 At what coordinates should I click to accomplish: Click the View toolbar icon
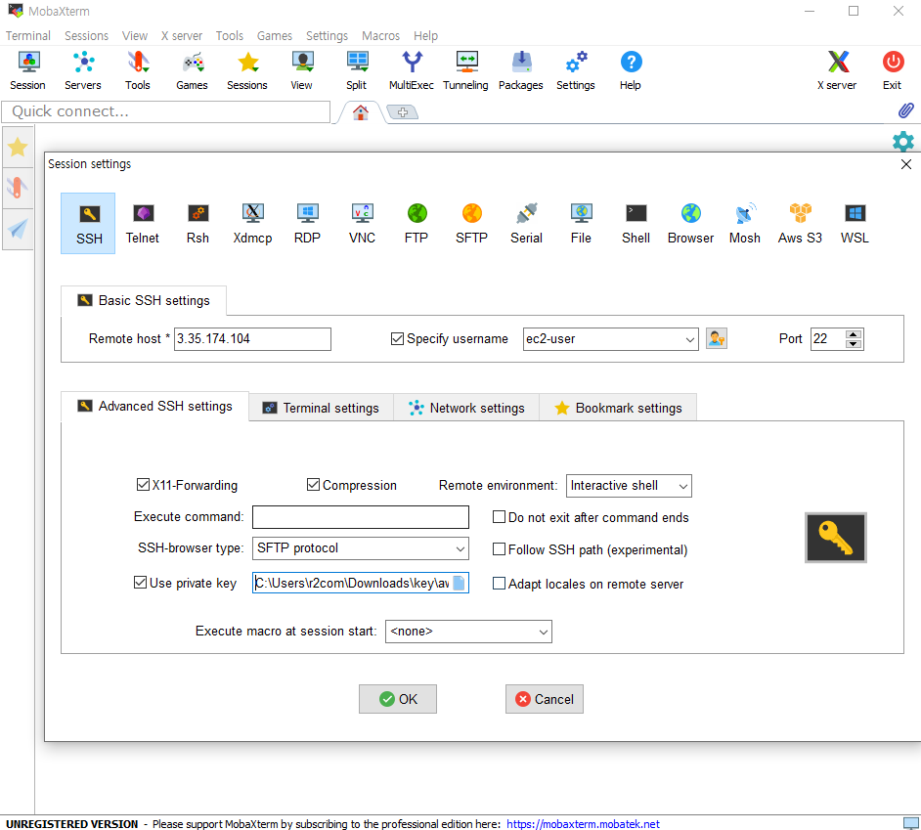[301, 70]
